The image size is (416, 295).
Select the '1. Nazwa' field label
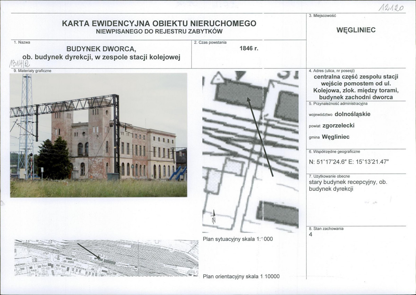22,42
